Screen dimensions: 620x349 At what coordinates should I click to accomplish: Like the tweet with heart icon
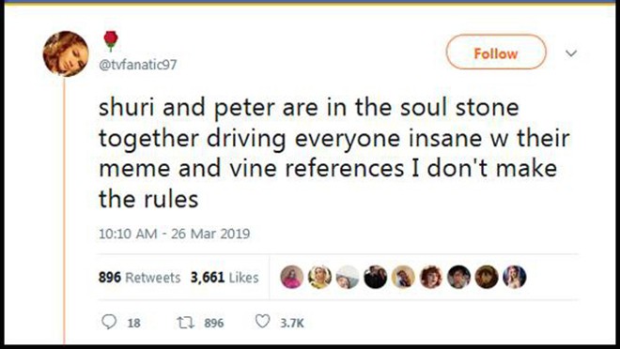pyautogui.click(x=262, y=322)
